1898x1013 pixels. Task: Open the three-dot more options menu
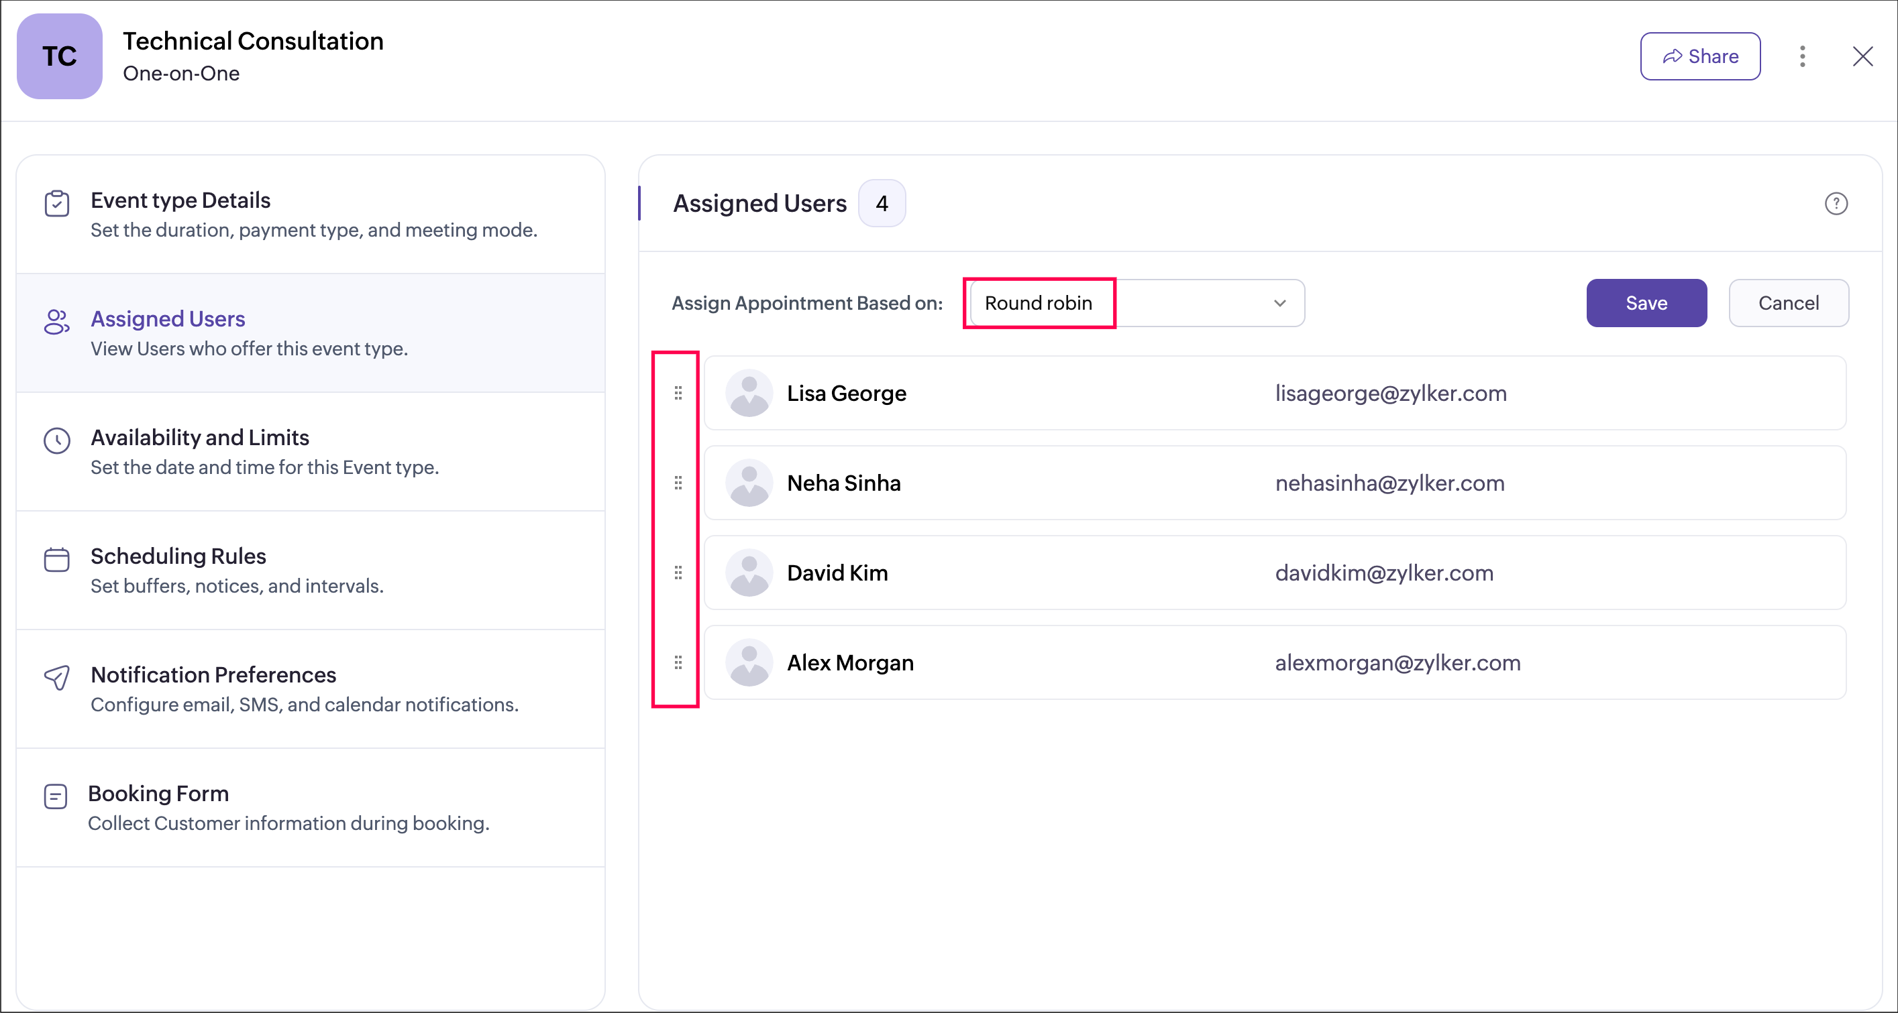tap(1802, 57)
